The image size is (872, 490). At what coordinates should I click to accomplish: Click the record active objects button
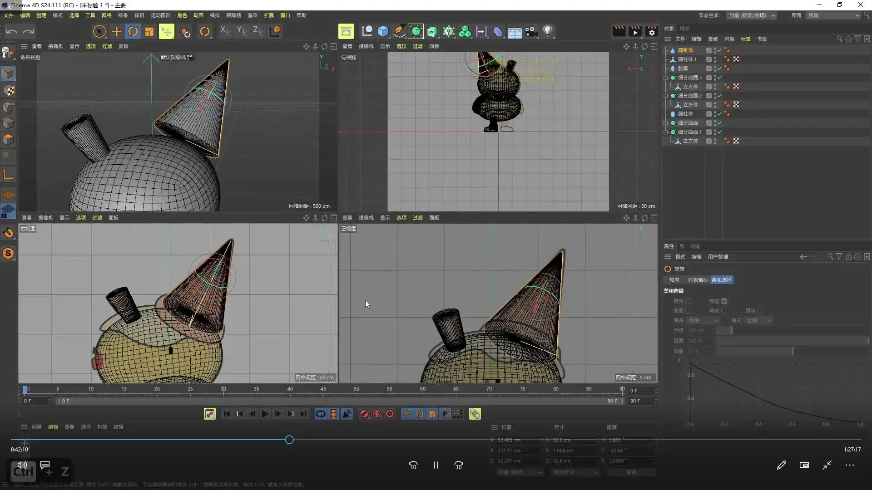(364, 414)
